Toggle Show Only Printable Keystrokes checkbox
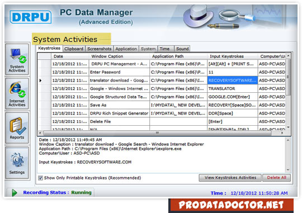The width and height of the screenshot is (302, 213). (x=40, y=178)
